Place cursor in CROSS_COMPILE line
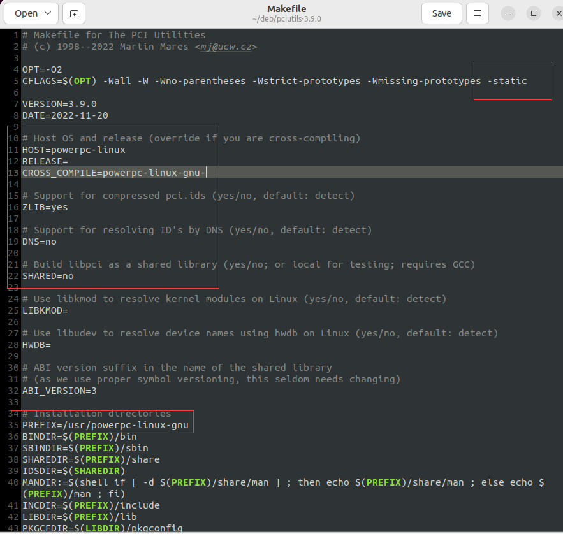This screenshot has height=534, width=563. 113,173
